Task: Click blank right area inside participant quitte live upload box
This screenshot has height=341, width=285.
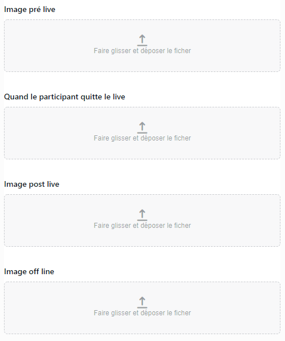Action: (x=237, y=133)
